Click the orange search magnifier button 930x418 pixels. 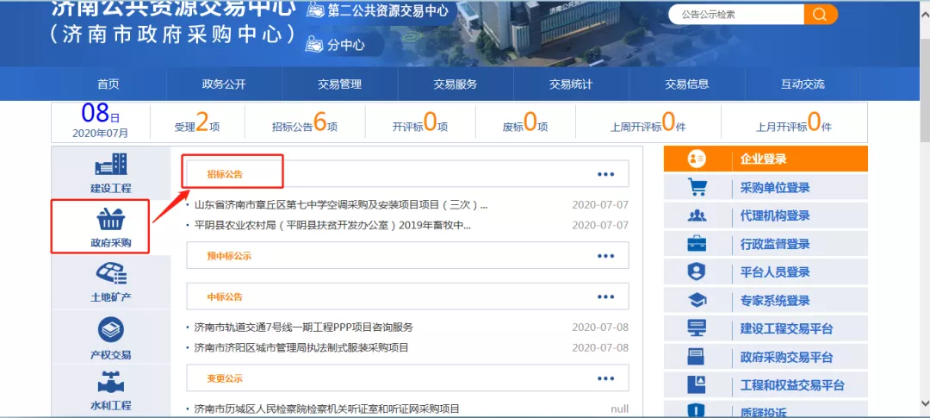pos(820,15)
